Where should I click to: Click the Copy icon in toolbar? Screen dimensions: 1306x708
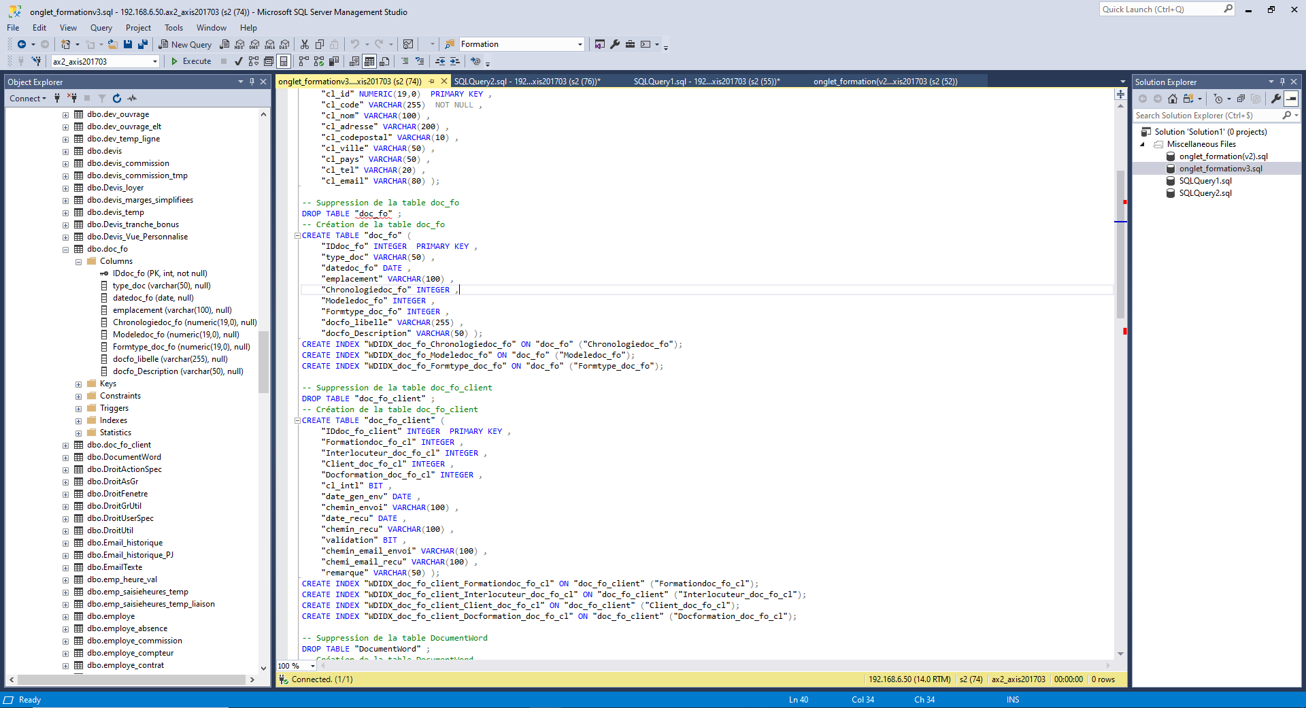(320, 44)
